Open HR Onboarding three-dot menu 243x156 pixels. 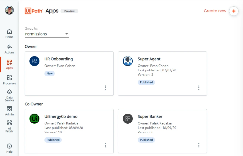coord(106,88)
